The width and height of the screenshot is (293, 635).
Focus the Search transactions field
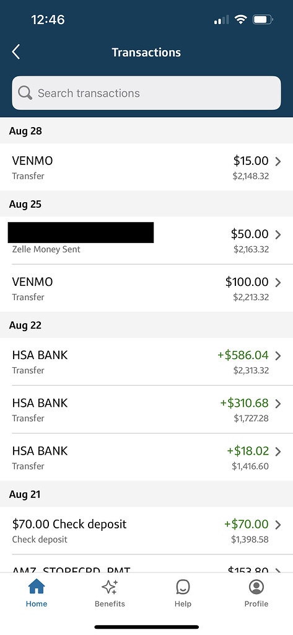pyautogui.click(x=146, y=93)
